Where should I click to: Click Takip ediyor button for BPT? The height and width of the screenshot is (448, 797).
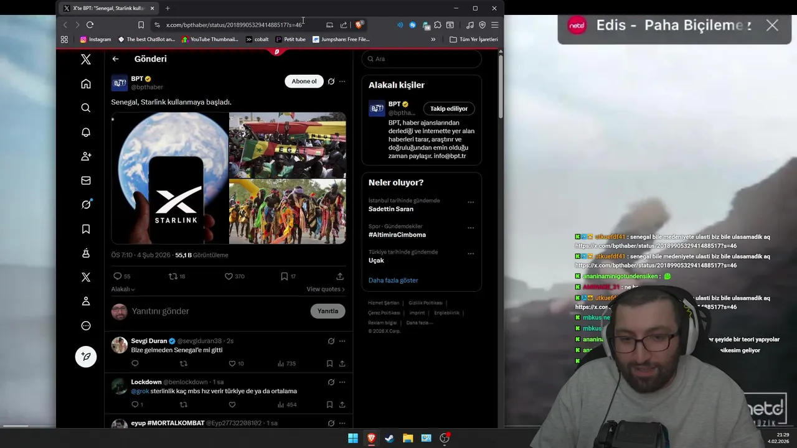[449, 108]
